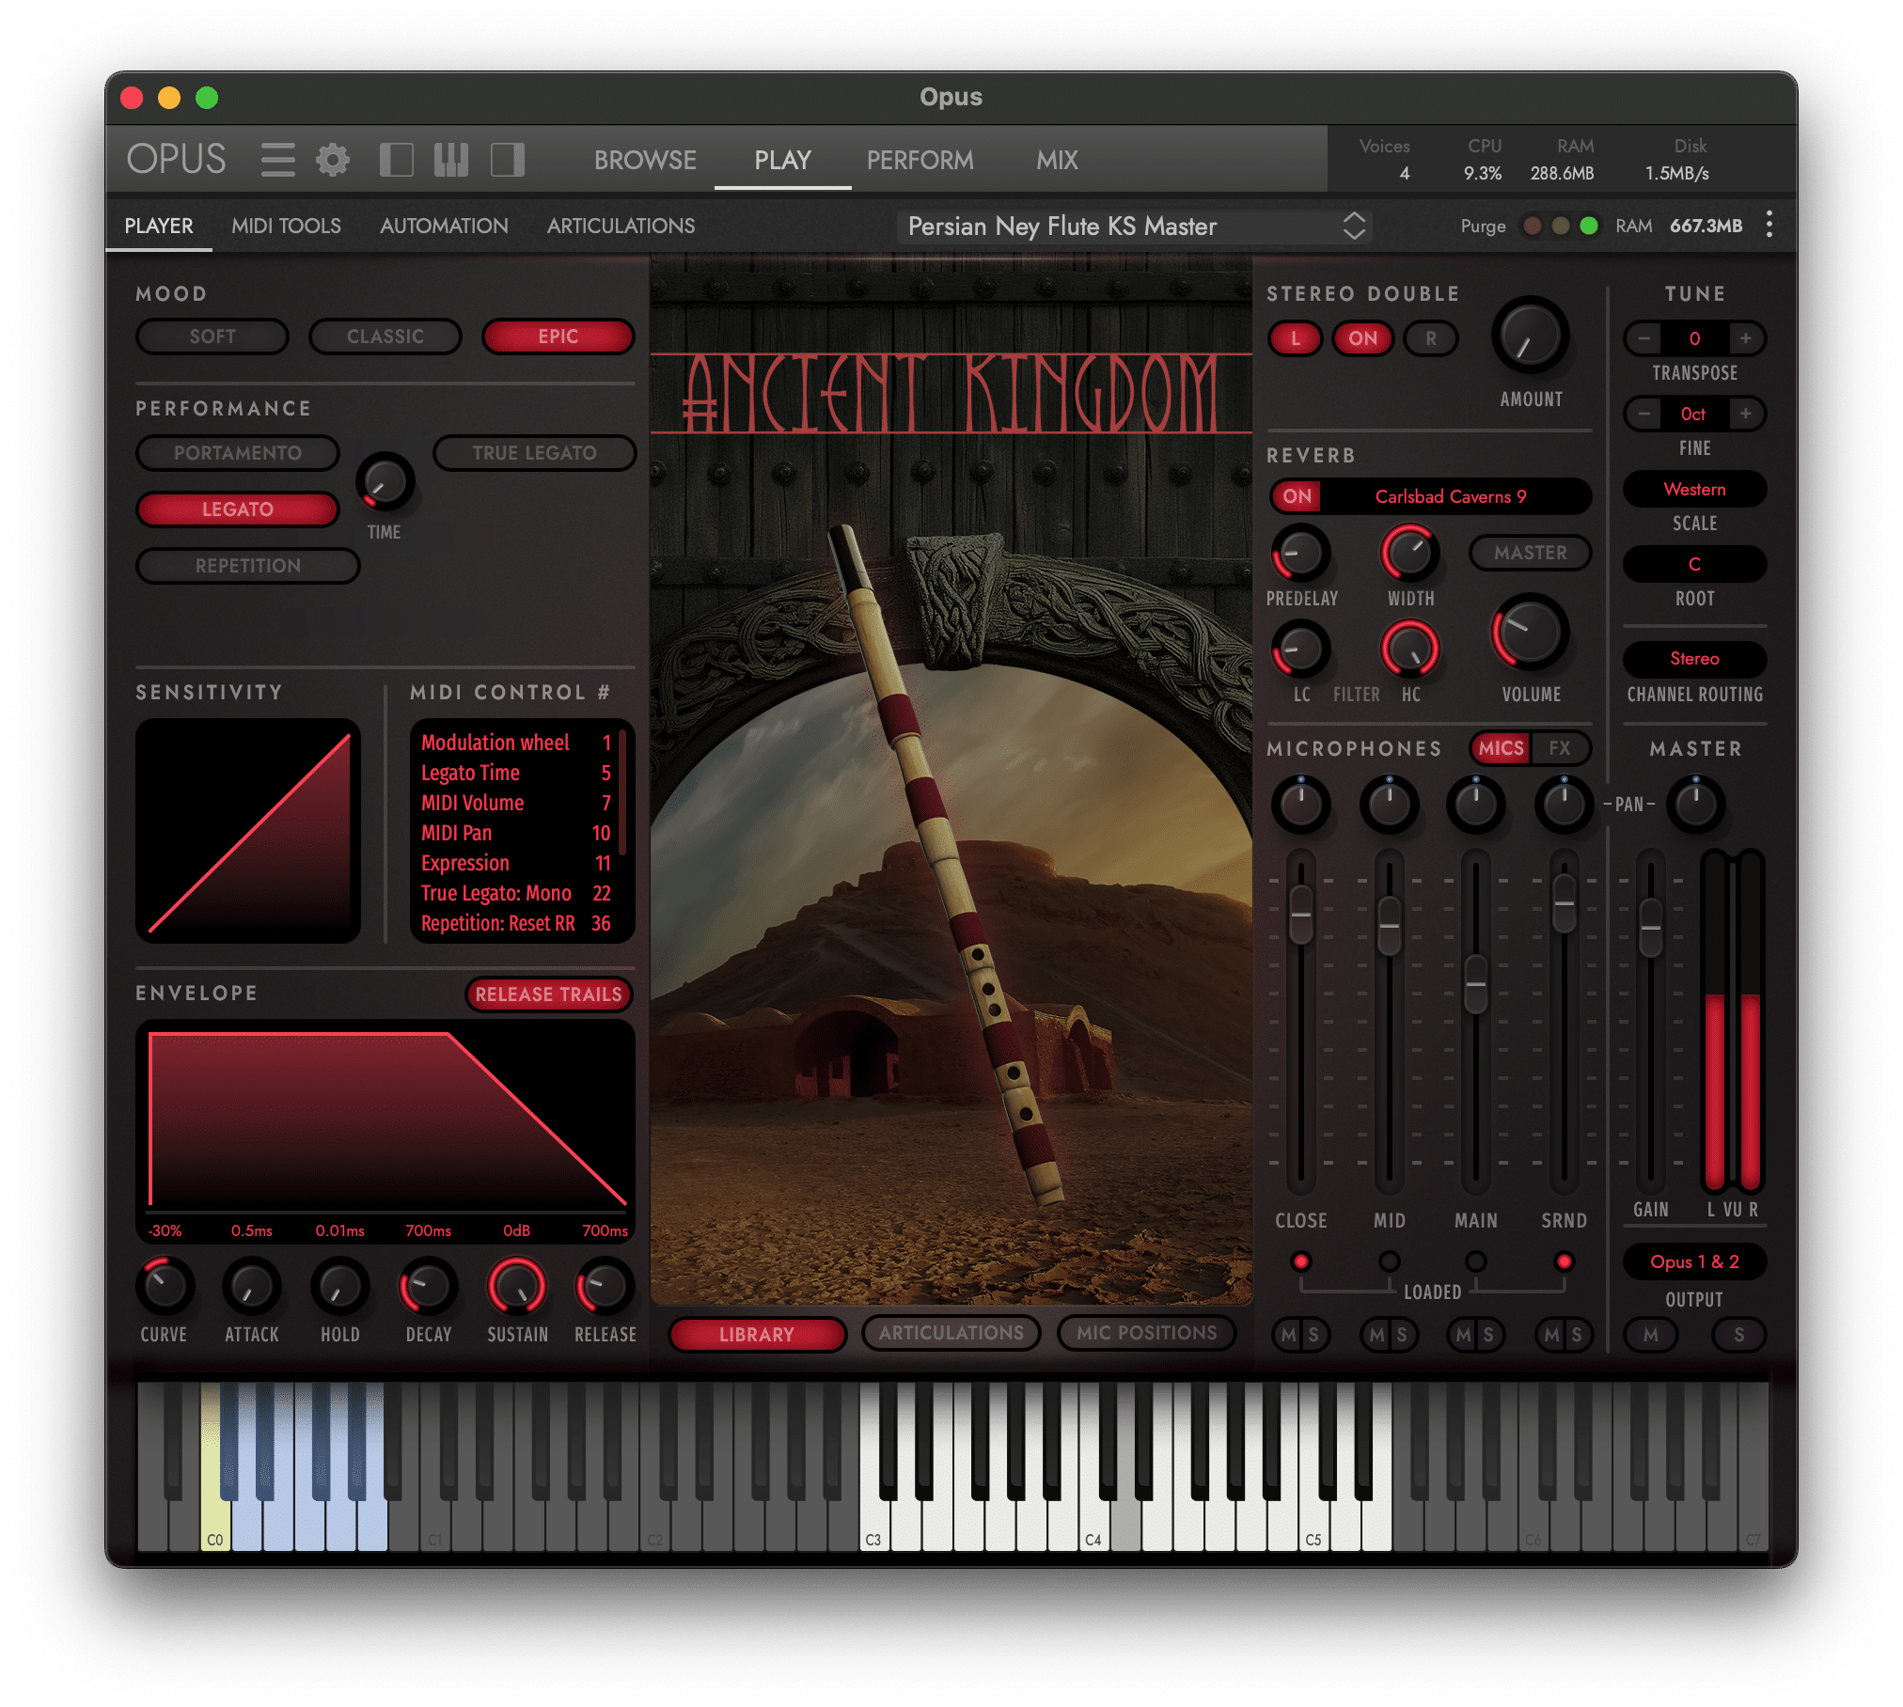
Task: Click the envelope Release knob
Action: click(605, 1285)
